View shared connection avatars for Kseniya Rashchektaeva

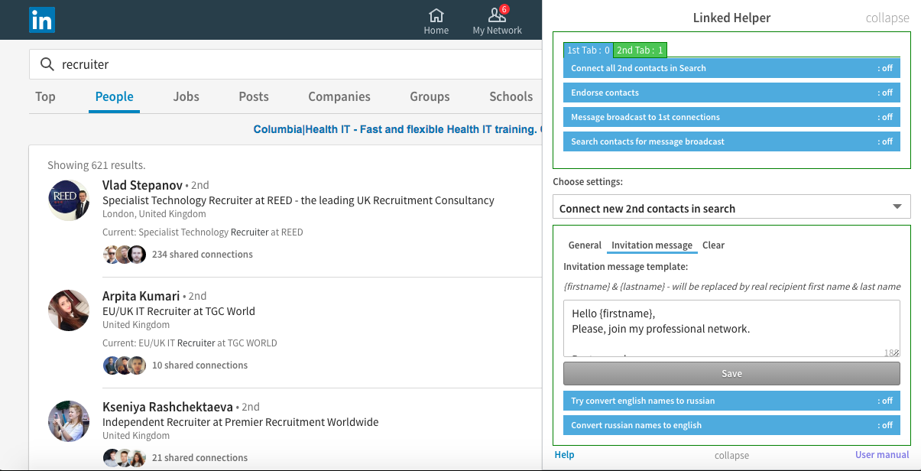124,458
